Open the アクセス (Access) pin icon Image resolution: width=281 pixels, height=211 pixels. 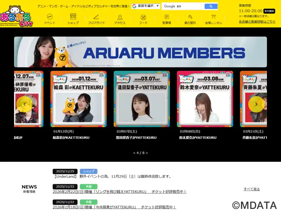(120, 19)
